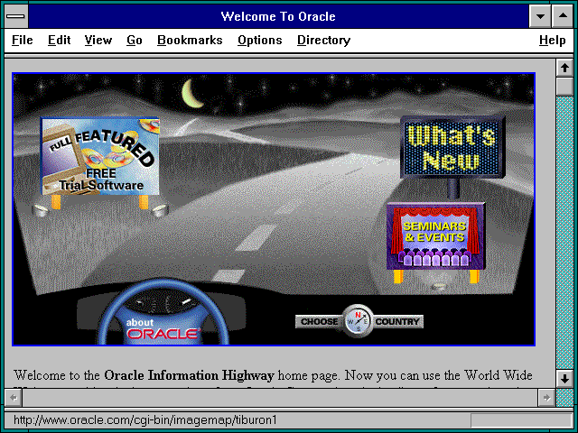Click the status bar progress indicator box

point(521,420)
